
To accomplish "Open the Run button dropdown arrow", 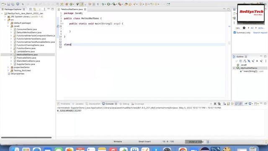I will point(111,4).
